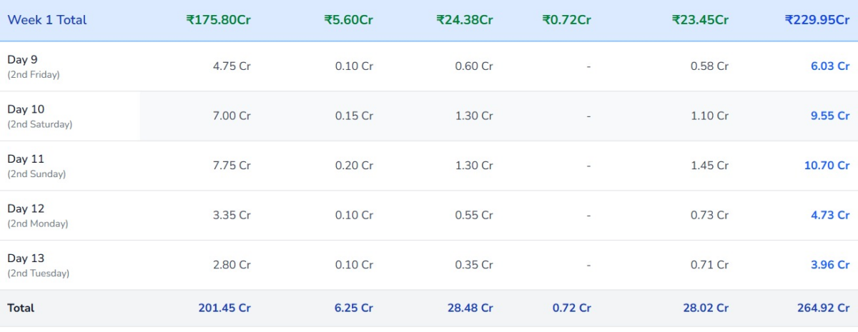Click the ₹0.72Cr Week 1 value

pos(566,20)
